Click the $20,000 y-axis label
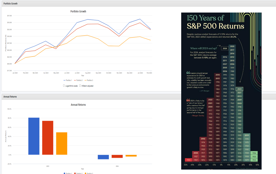 pos(9,64)
